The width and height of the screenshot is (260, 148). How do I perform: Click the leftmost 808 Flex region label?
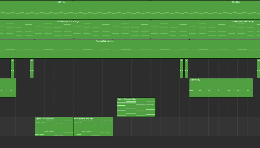point(61,2)
